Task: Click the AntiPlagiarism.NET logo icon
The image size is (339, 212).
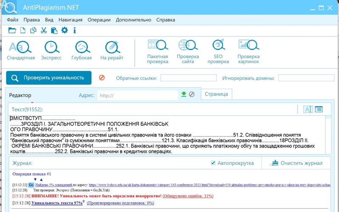Action: click(10, 7)
